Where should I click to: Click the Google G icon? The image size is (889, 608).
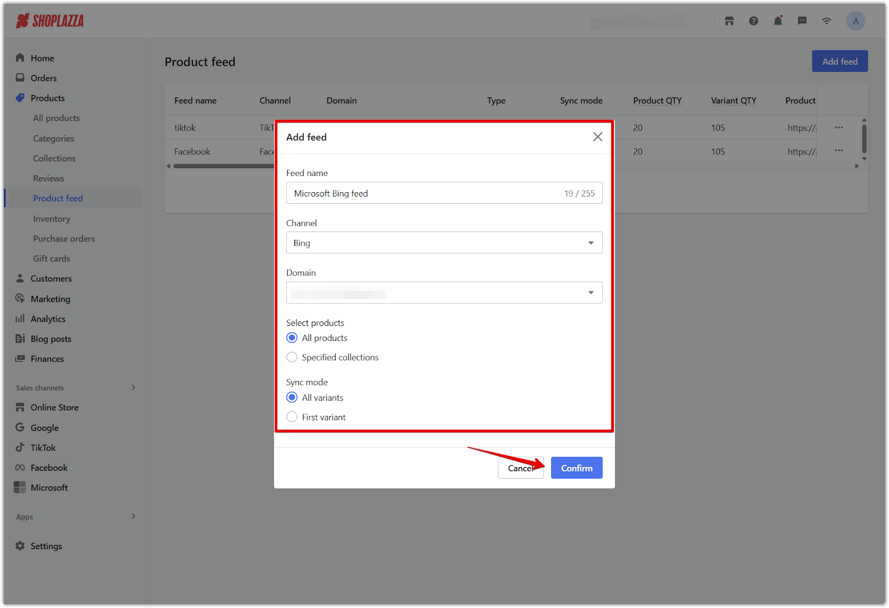point(20,428)
